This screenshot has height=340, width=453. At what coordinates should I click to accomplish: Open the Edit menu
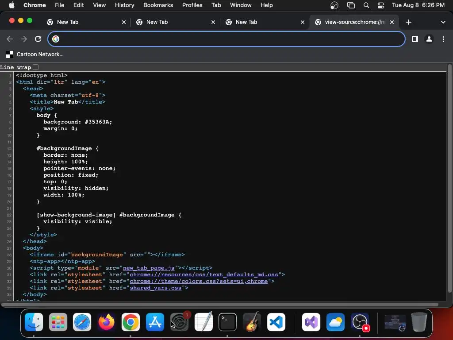tap(78, 5)
